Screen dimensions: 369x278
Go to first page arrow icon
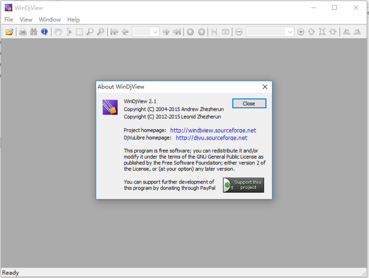tap(114, 32)
